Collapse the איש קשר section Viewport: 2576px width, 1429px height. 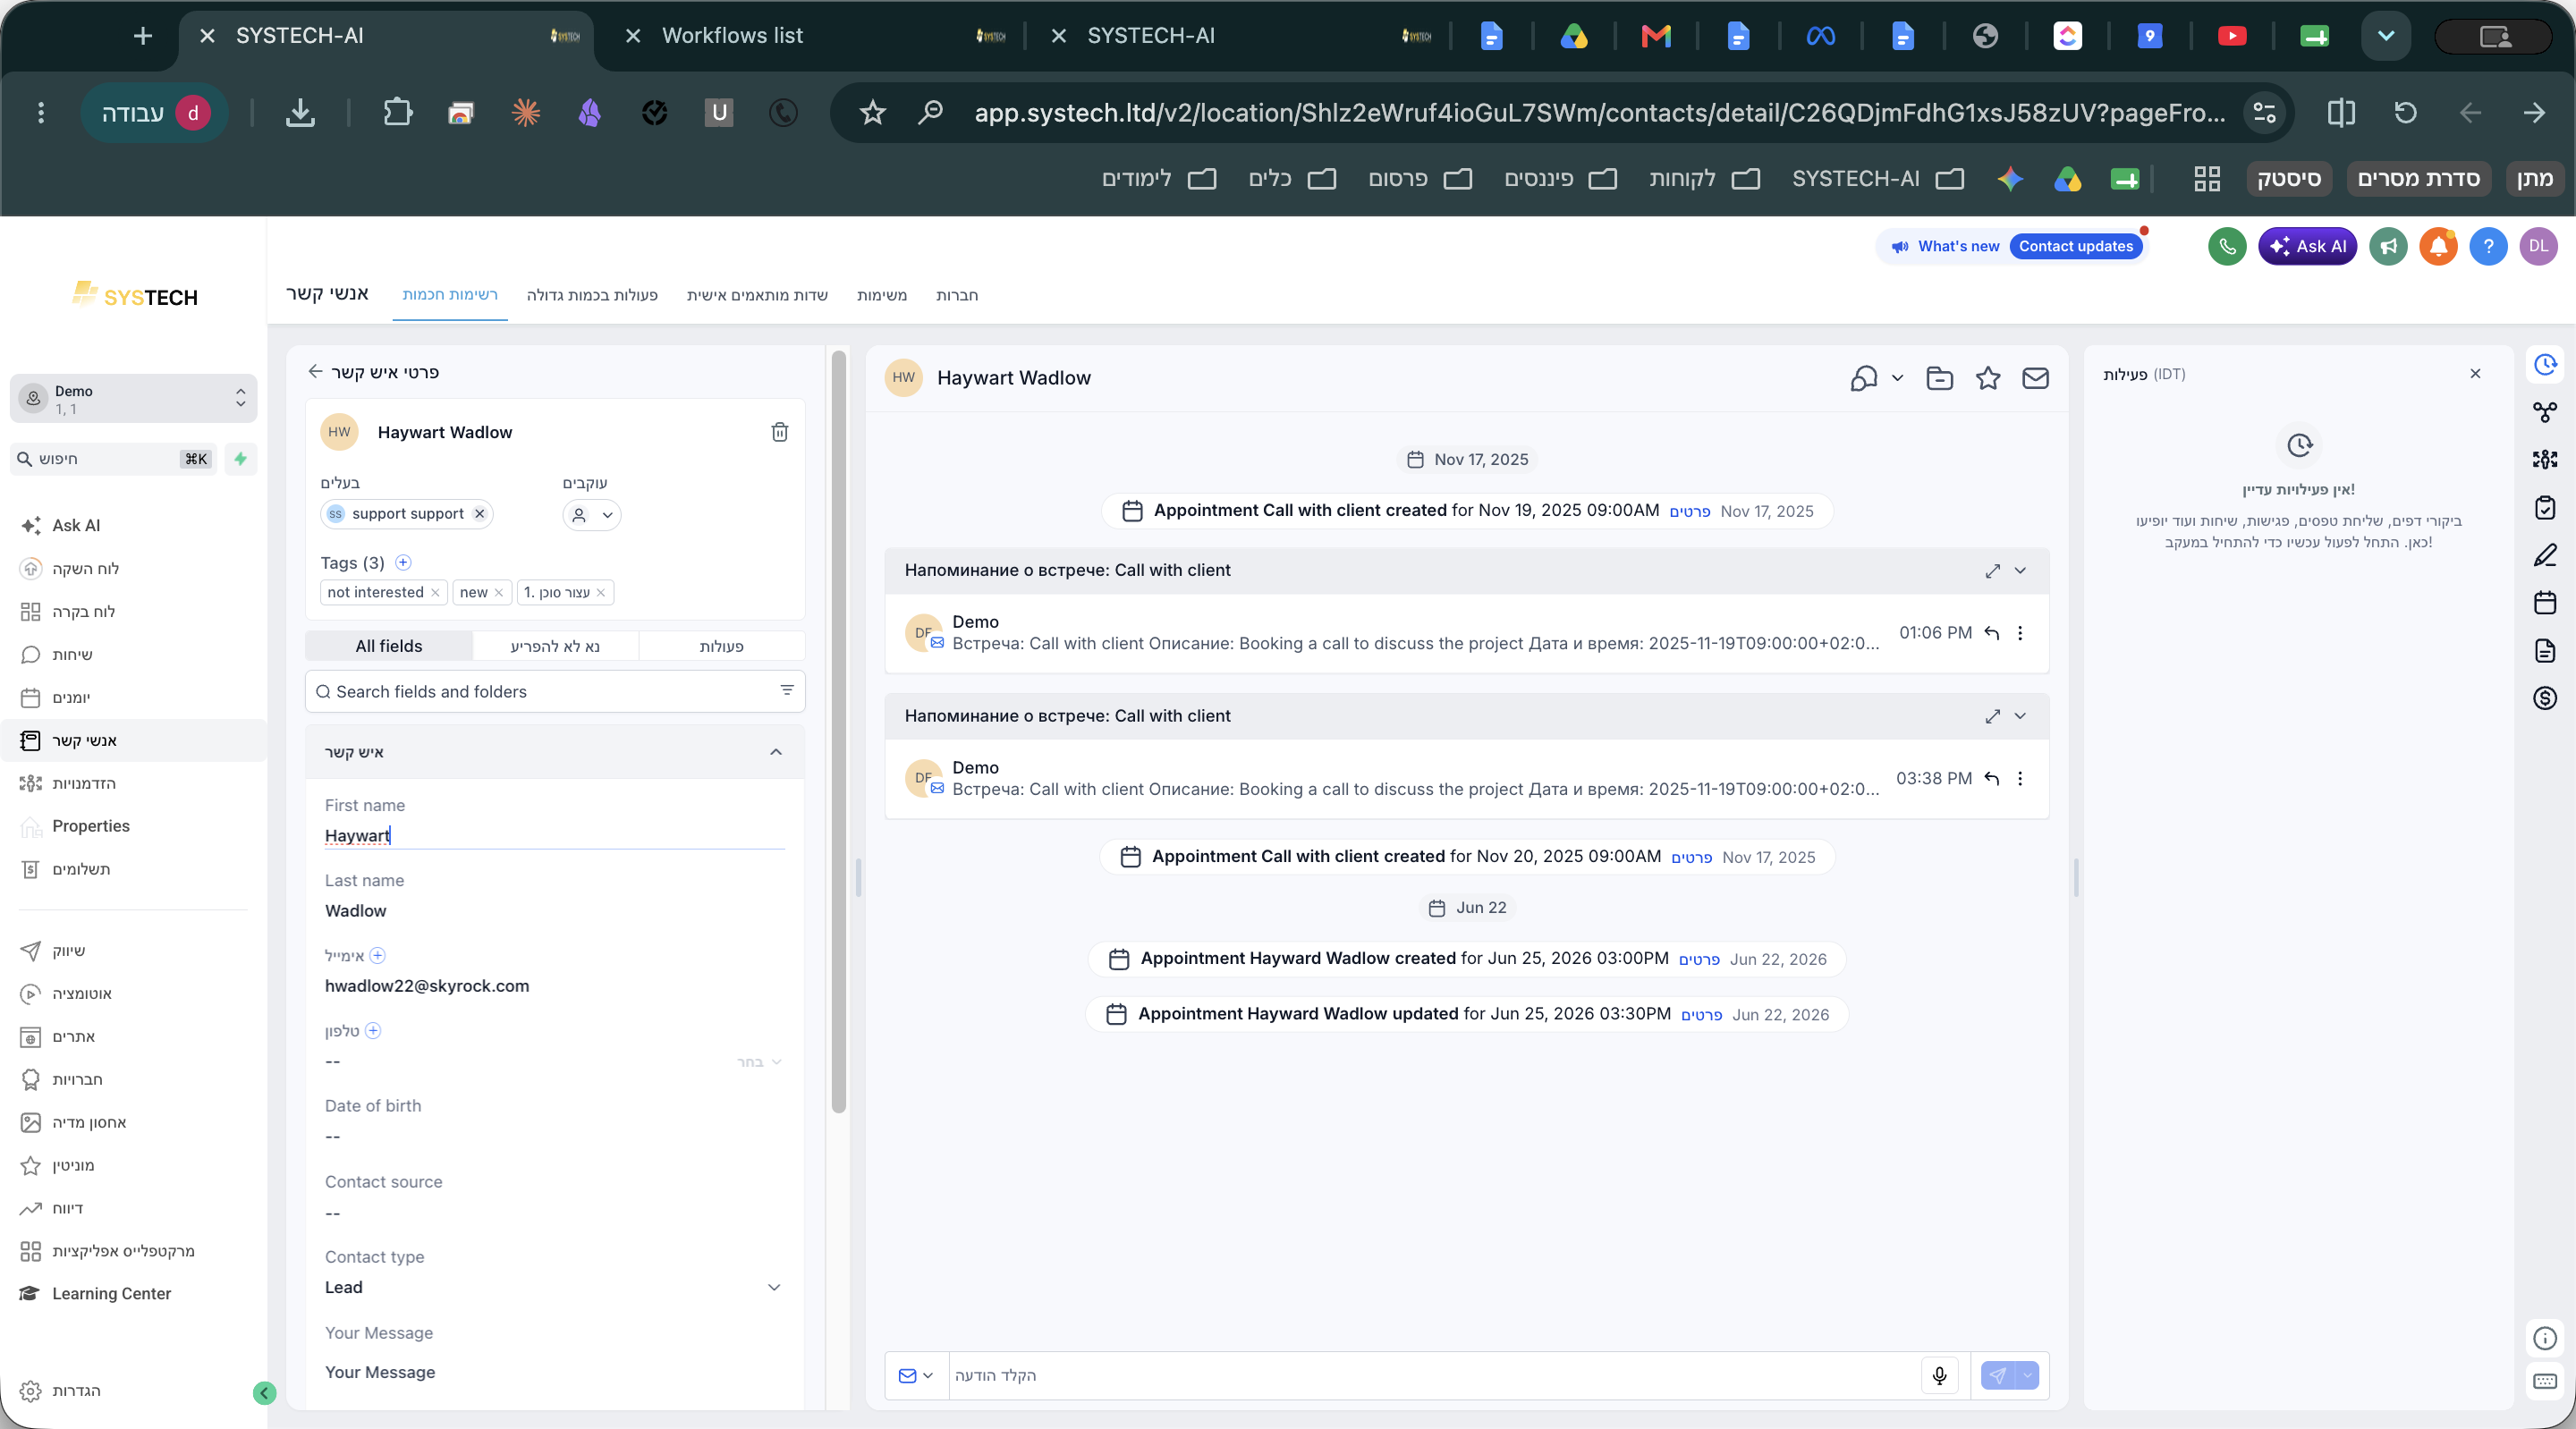coord(775,752)
